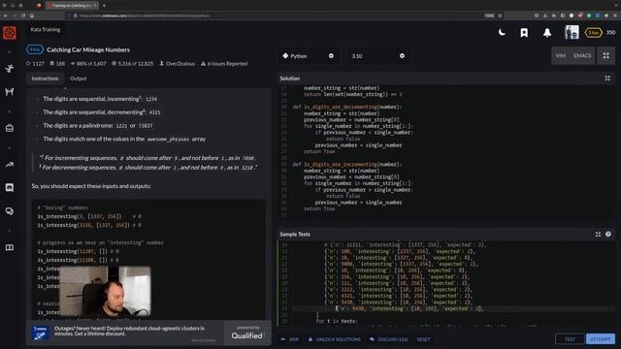Reload the page in the browser
The width and height of the screenshot is (621, 349).
pos(23,16)
